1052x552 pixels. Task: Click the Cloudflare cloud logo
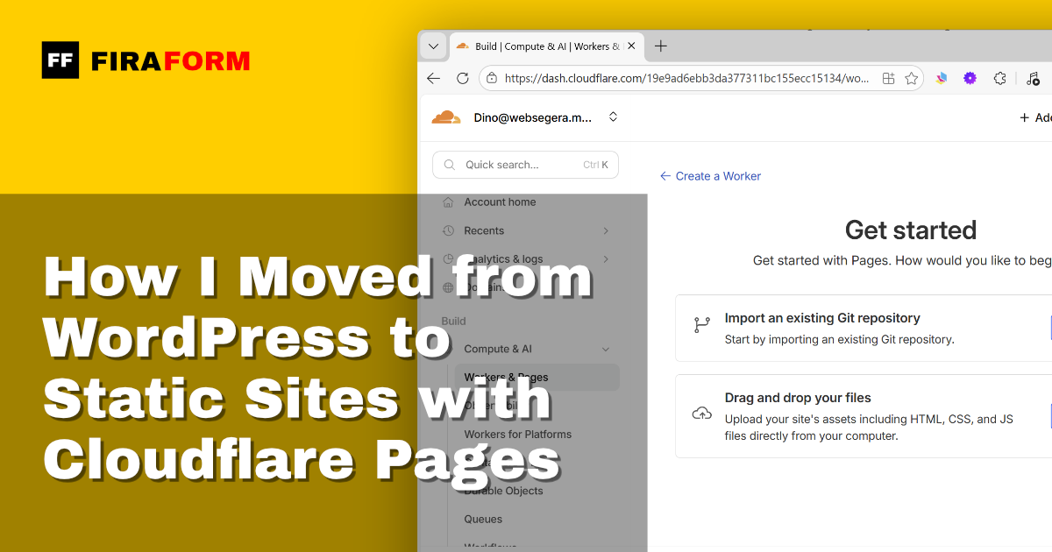coord(446,116)
